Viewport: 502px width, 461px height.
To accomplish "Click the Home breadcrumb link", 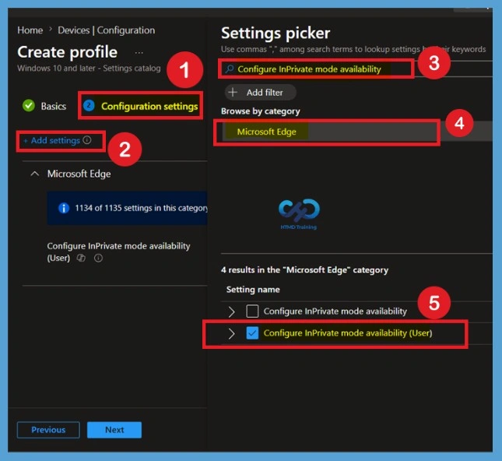I will point(30,30).
